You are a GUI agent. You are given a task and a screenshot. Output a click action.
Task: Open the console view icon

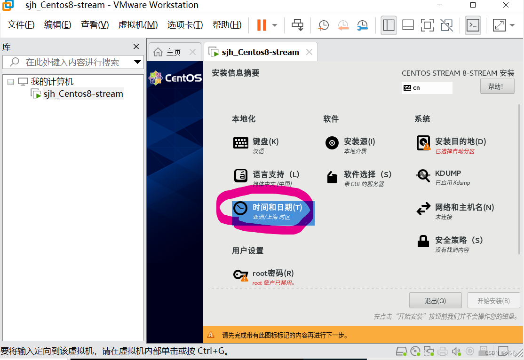coord(473,25)
